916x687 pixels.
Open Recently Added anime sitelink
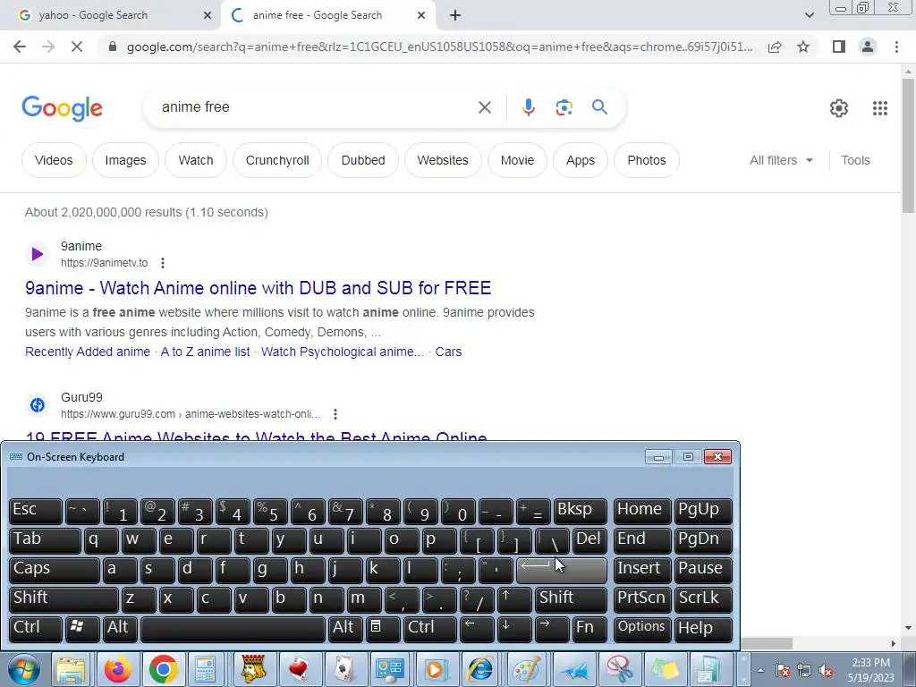[88, 352]
